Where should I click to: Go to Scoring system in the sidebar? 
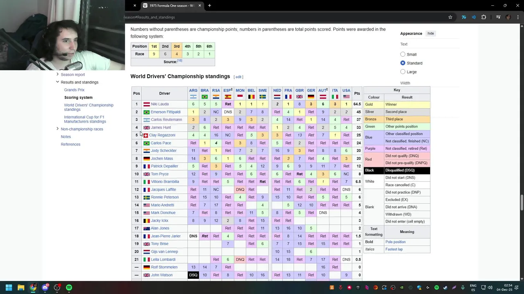pyautogui.click(x=78, y=98)
